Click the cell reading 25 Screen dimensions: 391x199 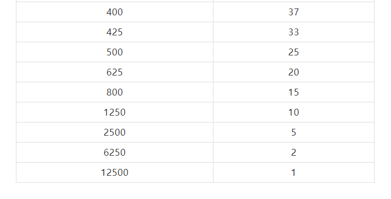(x=294, y=52)
